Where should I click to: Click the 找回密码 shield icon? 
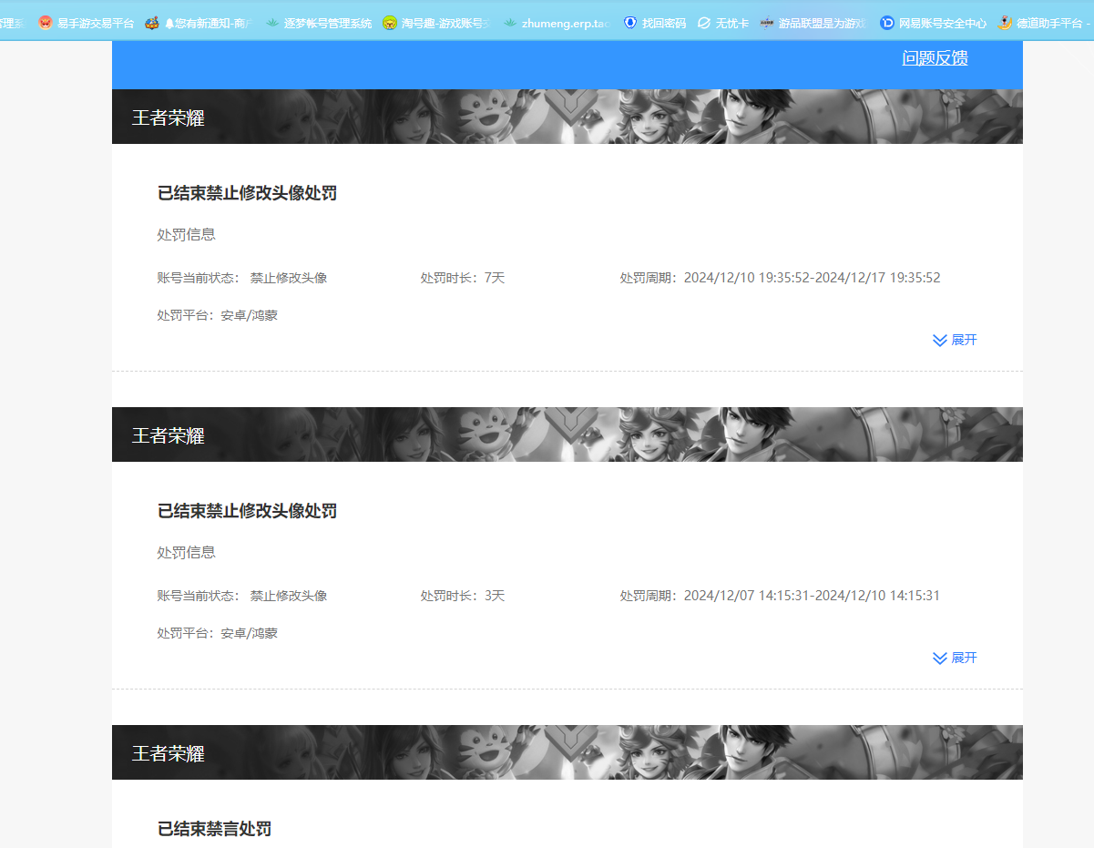(x=630, y=24)
